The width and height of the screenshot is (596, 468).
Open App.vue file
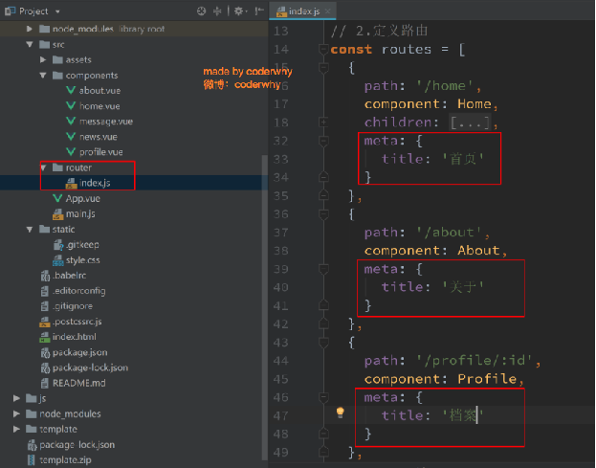point(83,198)
